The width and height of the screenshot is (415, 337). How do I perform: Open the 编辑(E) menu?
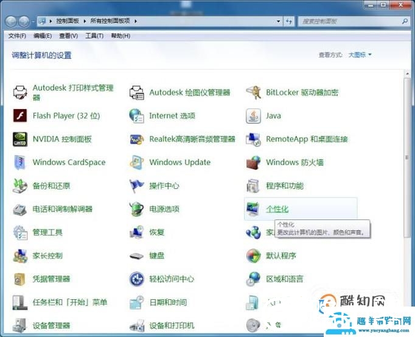[43, 36]
